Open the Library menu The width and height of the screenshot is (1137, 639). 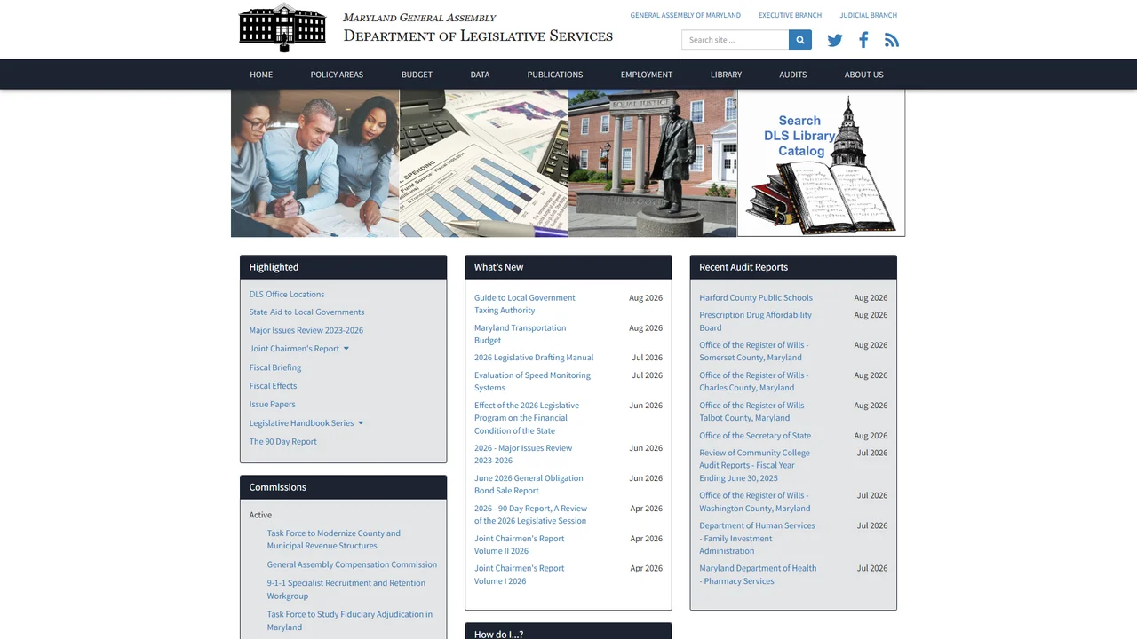coord(726,75)
